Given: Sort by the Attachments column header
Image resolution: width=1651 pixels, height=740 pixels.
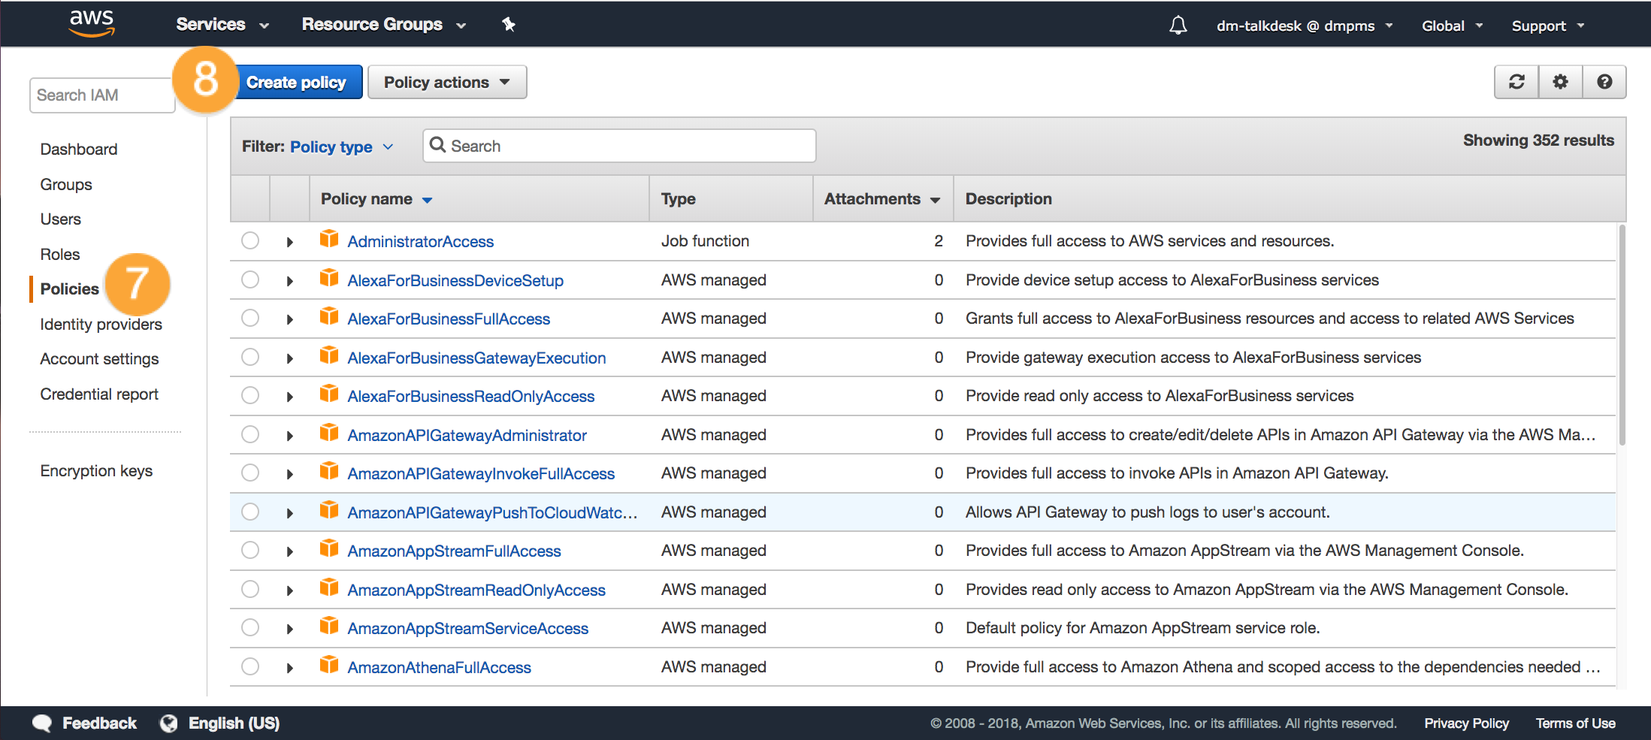Looking at the screenshot, I should pyautogui.click(x=882, y=198).
